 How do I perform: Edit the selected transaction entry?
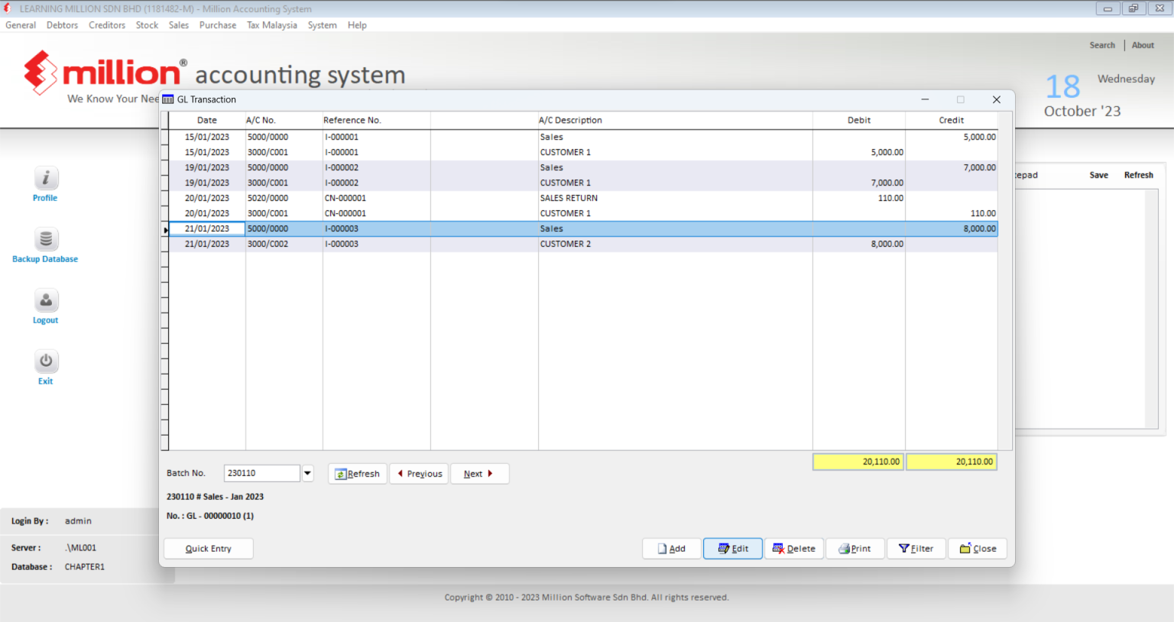(x=732, y=548)
